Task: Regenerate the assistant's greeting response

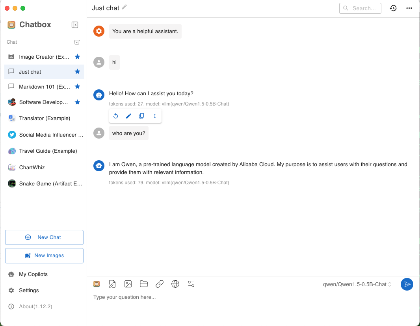Action: point(115,116)
